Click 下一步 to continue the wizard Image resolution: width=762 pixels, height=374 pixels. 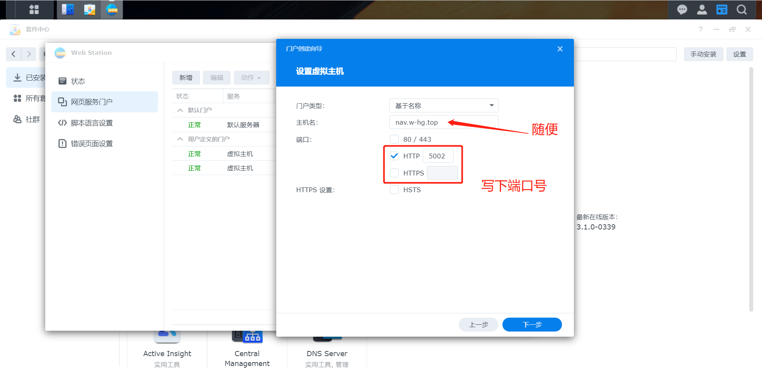pyautogui.click(x=532, y=324)
